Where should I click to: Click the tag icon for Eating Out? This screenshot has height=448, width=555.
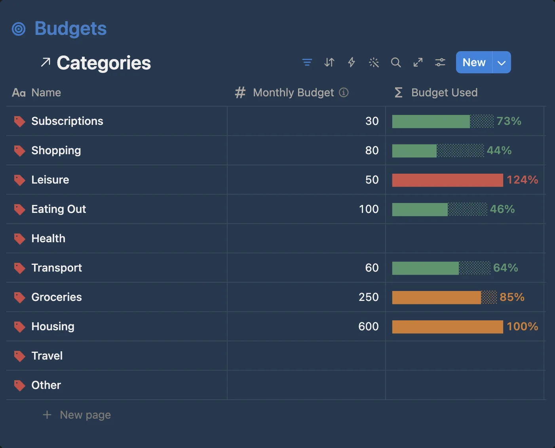pos(19,209)
